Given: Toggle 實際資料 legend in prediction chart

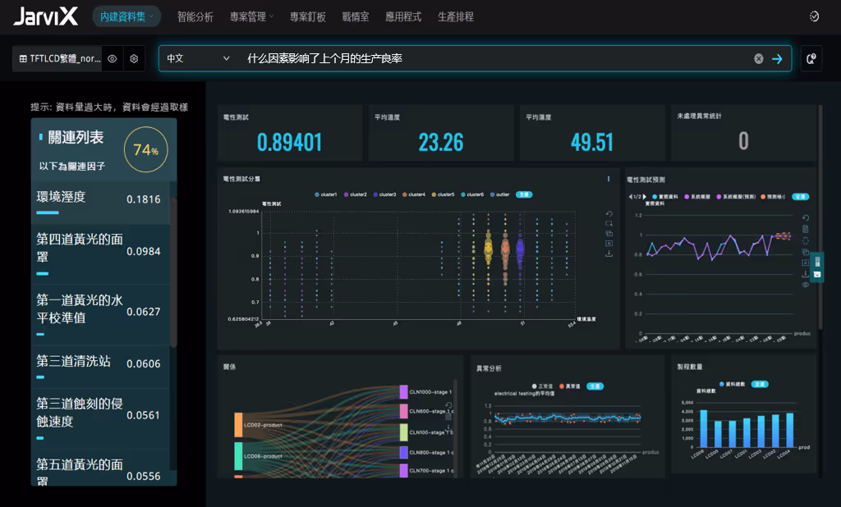Looking at the screenshot, I should [665, 197].
